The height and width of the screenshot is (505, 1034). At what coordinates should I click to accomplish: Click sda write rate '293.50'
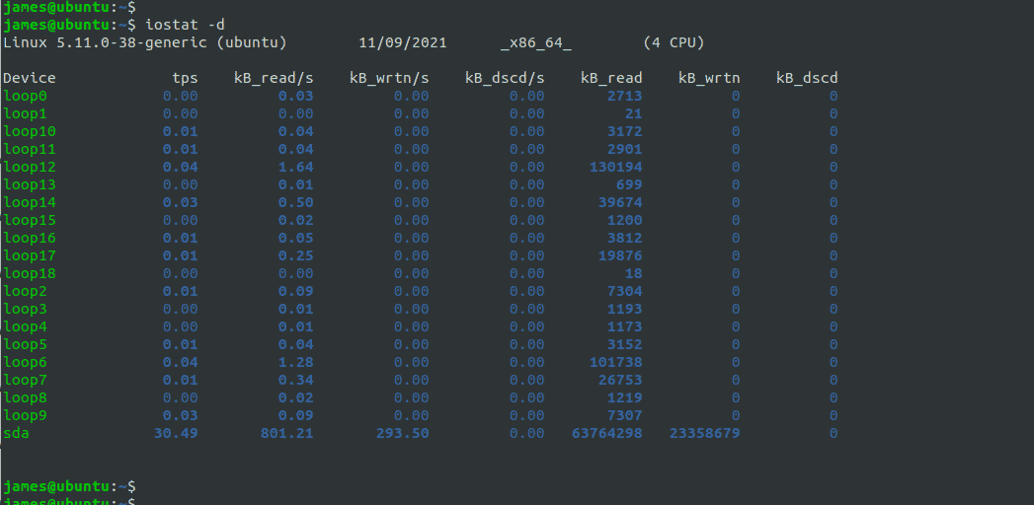pyautogui.click(x=402, y=433)
